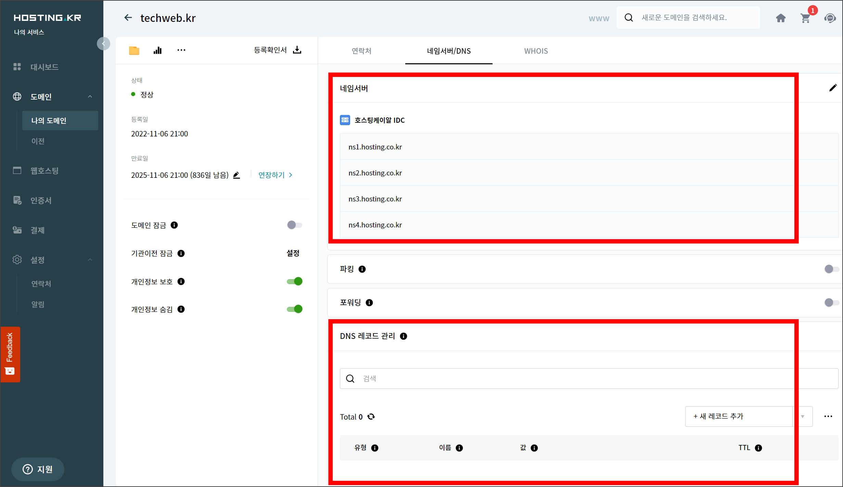This screenshot has height=487, width=843.
Task: Select the ns4.hosting.co.kr nameserver row
Action: [x=589, y=225]
